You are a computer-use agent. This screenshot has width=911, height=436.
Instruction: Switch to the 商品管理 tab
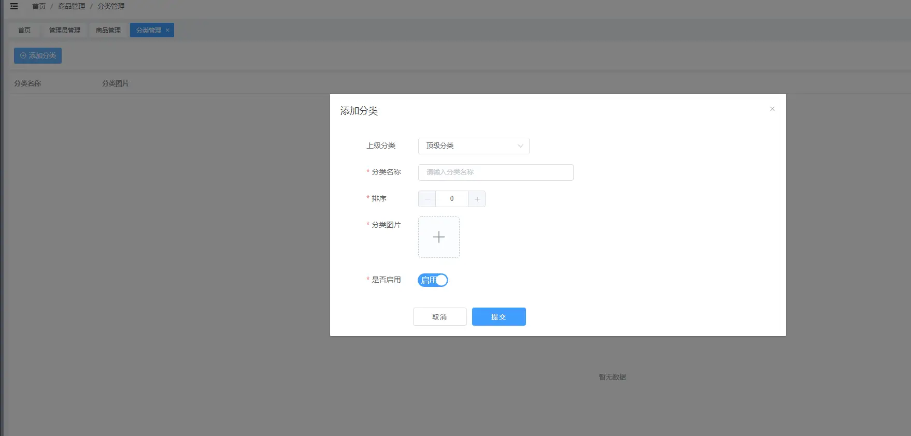pos(108,31)
